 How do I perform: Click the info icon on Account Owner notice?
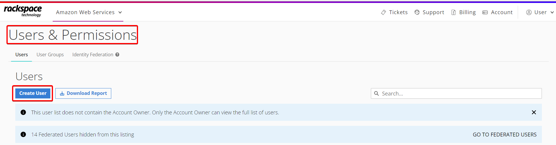[23, 112]
